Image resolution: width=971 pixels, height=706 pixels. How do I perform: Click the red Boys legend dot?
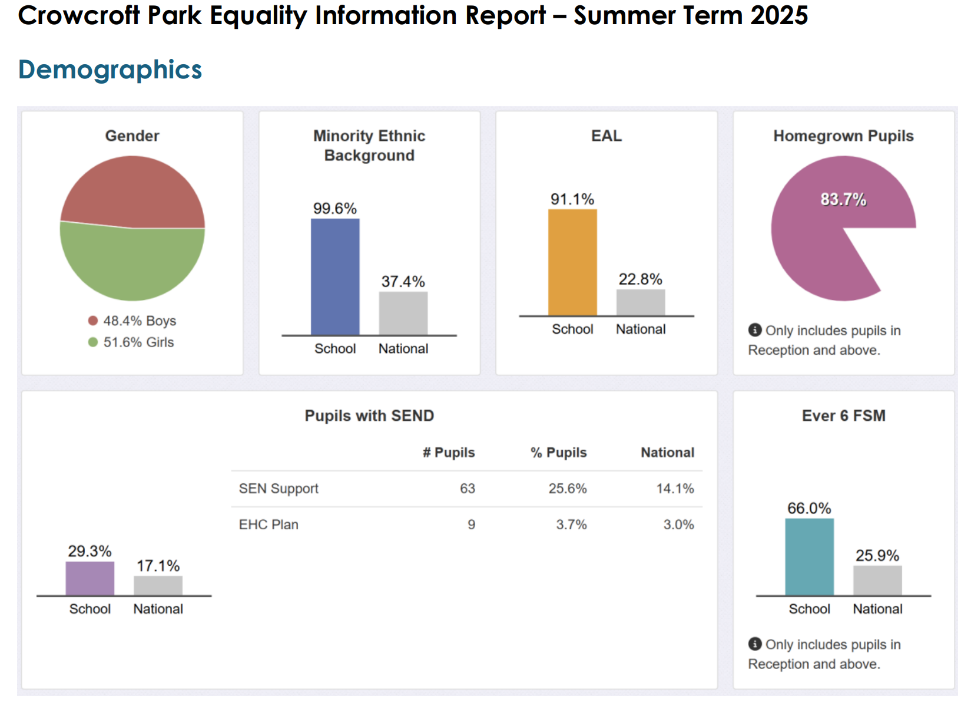[x=92, y=321]
